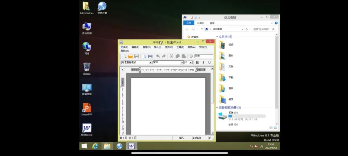The image size is (348, 156).
Task: Click the Cut scissors icon
Action: (171, 56)
